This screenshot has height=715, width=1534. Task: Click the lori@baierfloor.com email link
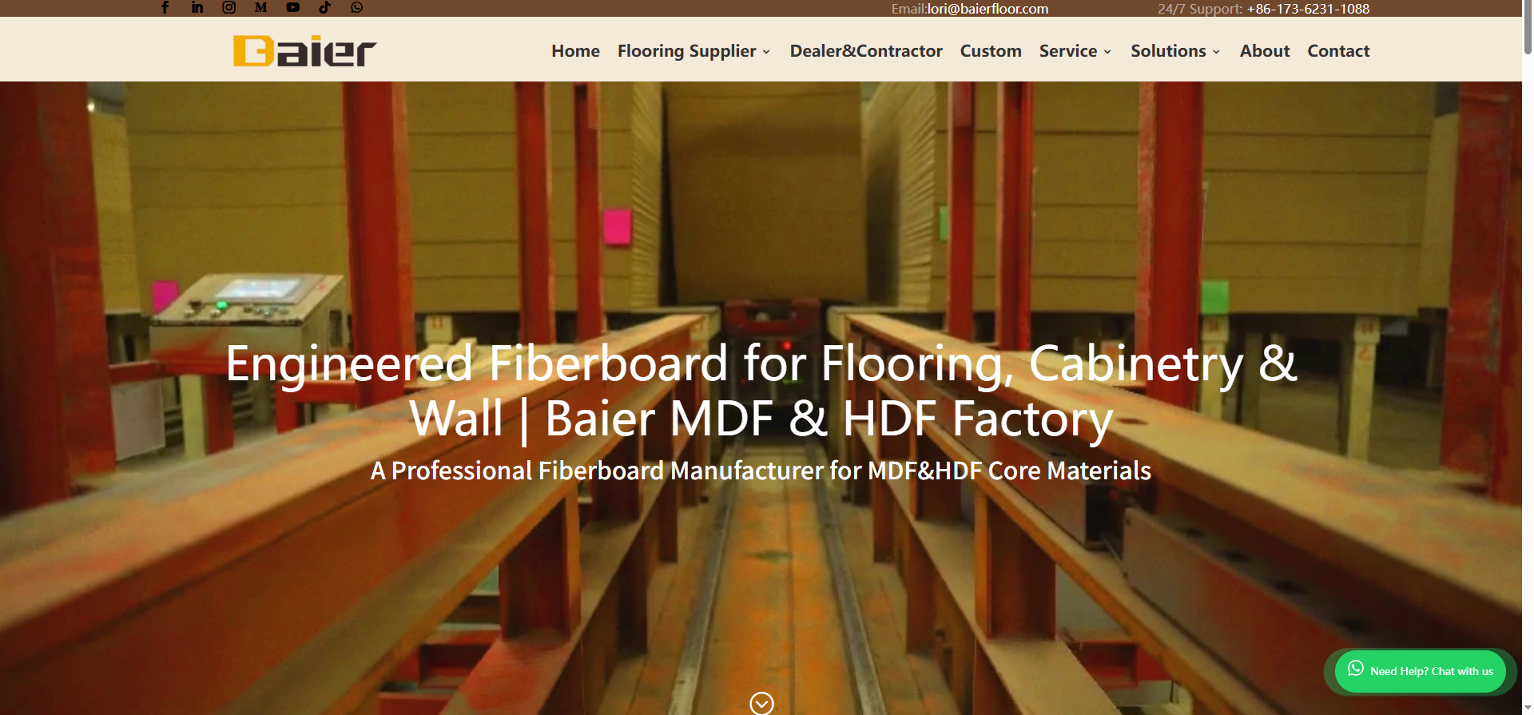coord(988,9)
